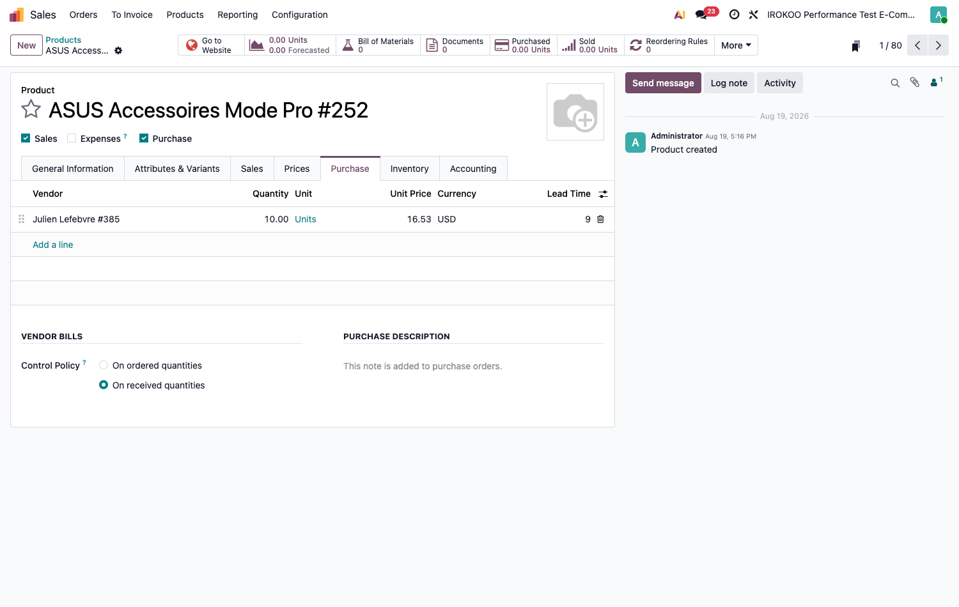Select On received quantities control policy
This screenshot has height=607, width=959.
pos(104,385)
